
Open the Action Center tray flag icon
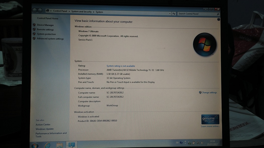point(189,143)
